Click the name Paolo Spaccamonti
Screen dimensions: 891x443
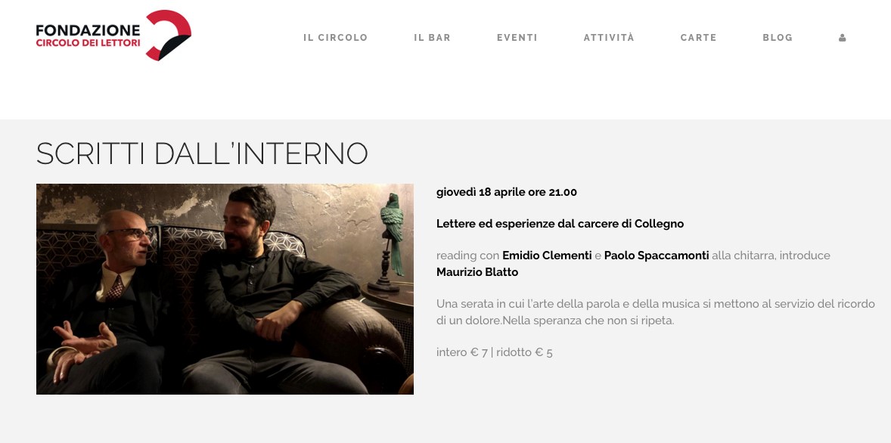tap(657, 256)
